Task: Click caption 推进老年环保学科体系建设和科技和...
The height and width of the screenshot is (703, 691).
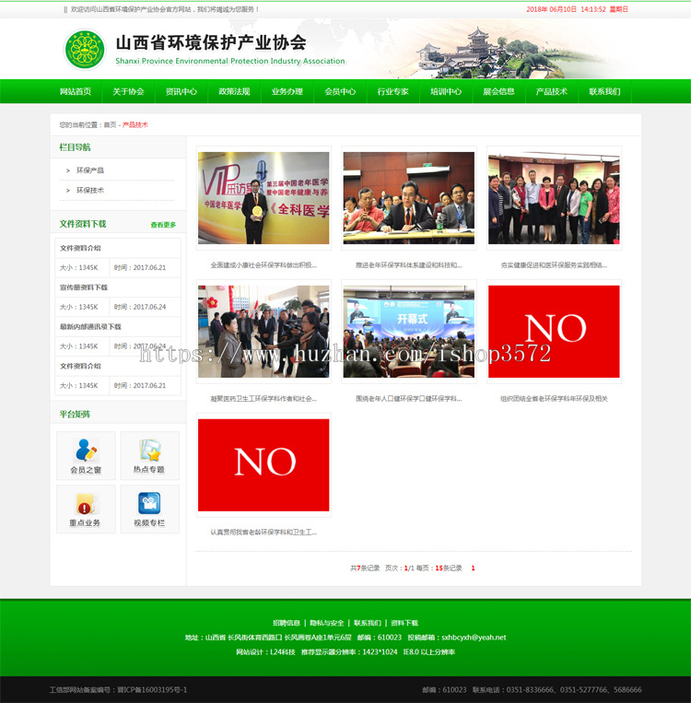Action: pos(408,265)
